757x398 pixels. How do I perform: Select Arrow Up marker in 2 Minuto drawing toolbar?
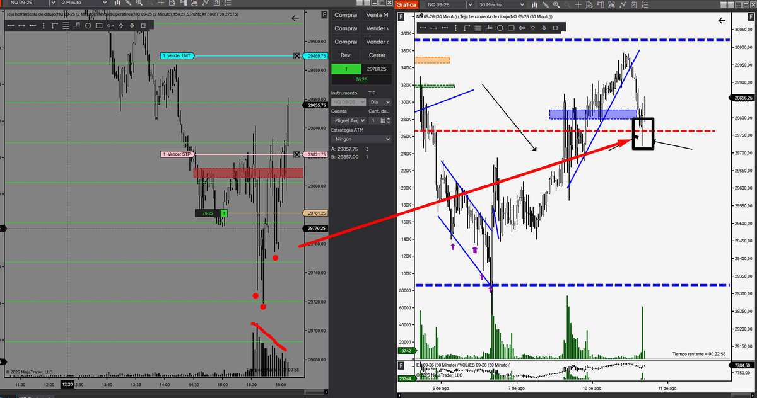pos(120,26)
